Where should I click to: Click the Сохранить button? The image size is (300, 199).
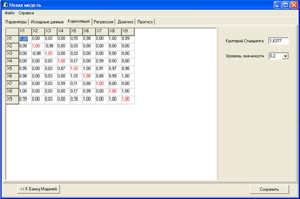pyautogui.click(x=269, y=189)
